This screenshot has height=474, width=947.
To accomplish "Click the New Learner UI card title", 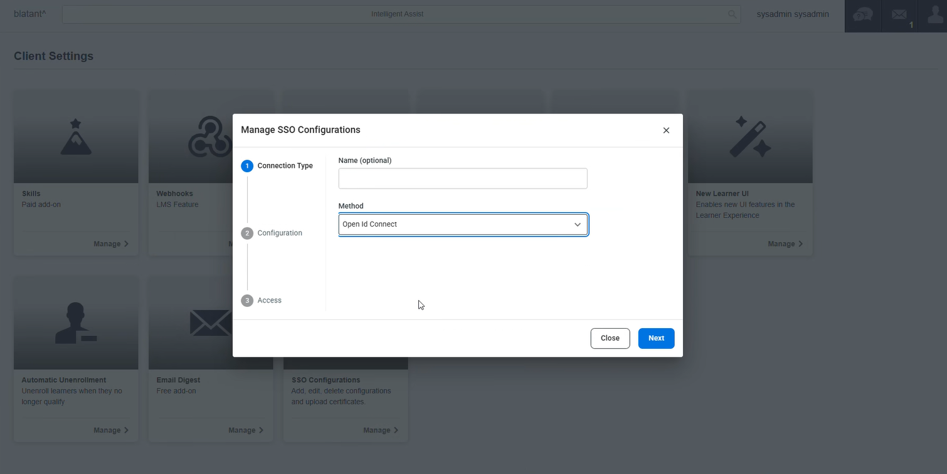I will (x=722, y=194).
